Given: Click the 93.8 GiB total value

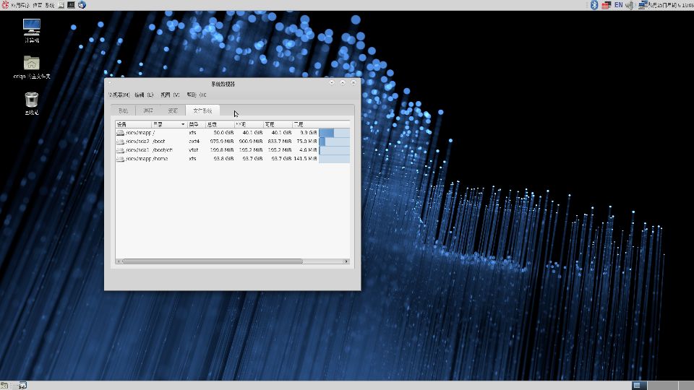Looking at the screenshot, I should click(x=223, y=159).
